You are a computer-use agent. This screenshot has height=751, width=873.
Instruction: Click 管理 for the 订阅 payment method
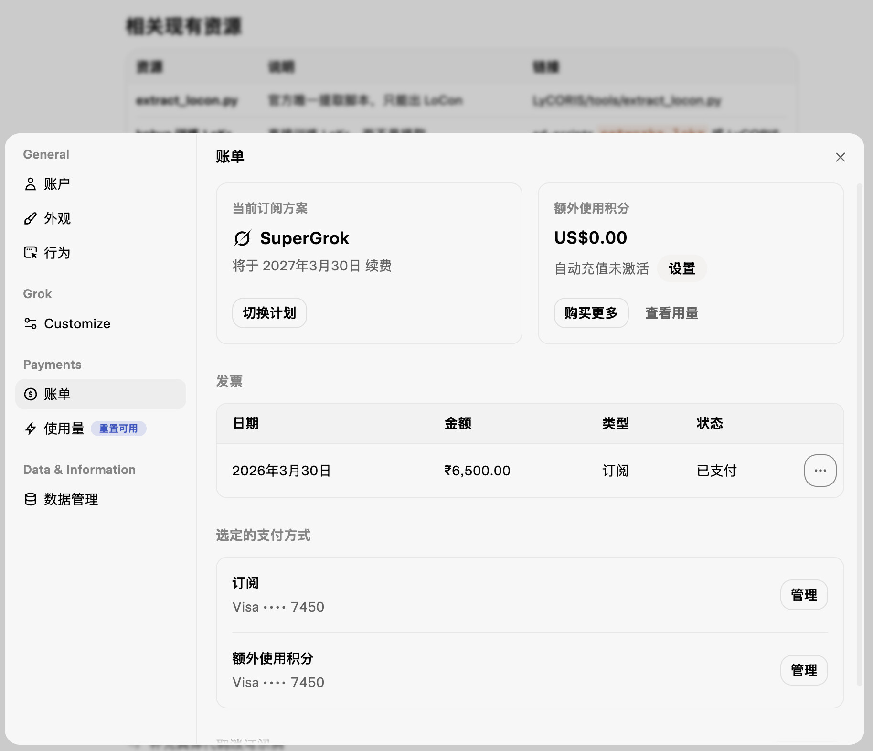click(x=804, y=595)
